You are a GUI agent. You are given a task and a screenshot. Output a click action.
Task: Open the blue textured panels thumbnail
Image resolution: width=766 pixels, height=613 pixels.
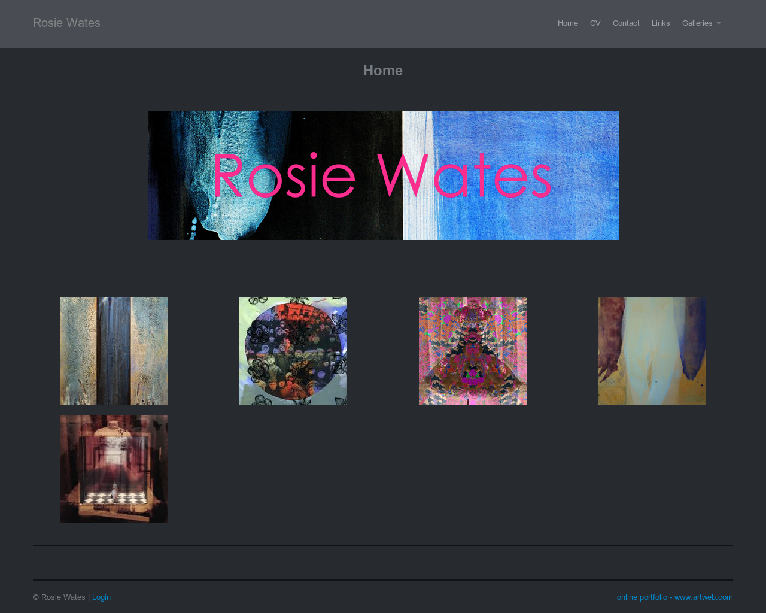point(114,351)
